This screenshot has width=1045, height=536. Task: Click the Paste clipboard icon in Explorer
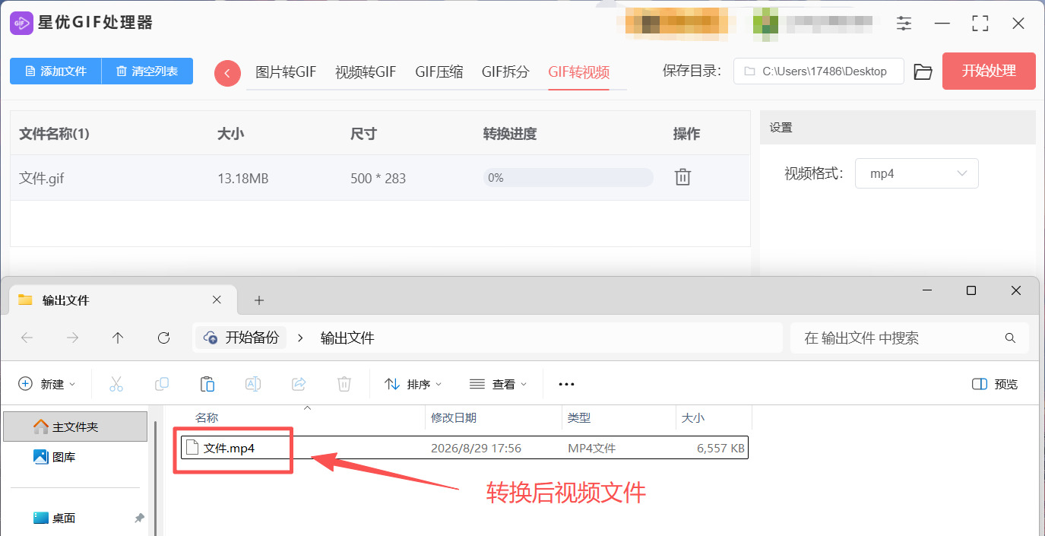207,384
